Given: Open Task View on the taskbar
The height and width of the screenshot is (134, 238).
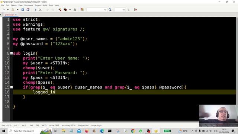Looking at the screenshot, I should tap(56, 131).
